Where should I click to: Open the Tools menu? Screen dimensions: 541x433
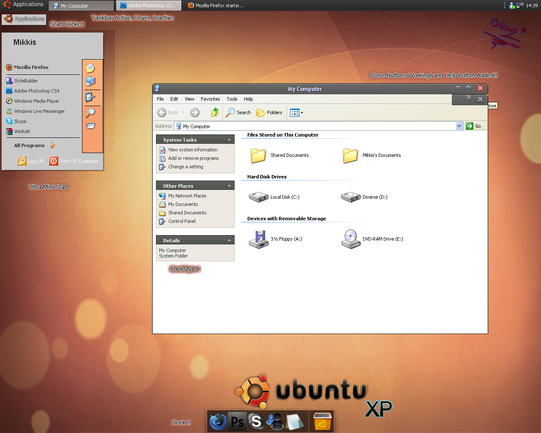pyautogui.click(x=232, y=99)
